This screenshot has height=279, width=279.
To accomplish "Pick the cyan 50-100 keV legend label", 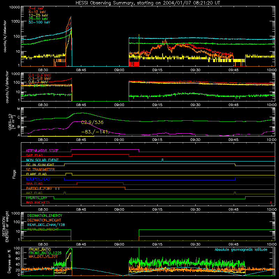I will click(39, 22).
